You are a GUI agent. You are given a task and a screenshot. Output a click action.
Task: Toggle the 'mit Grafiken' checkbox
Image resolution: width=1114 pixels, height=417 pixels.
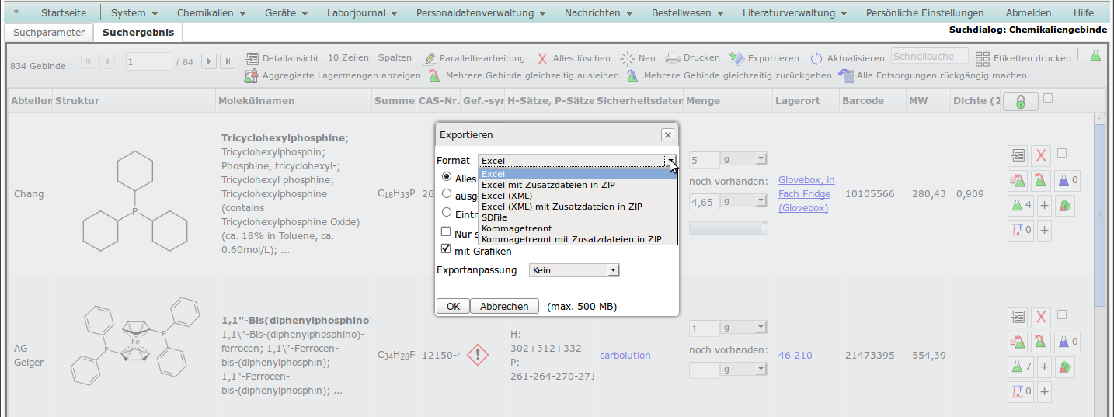pyautogui.click(x=446, y=249)
